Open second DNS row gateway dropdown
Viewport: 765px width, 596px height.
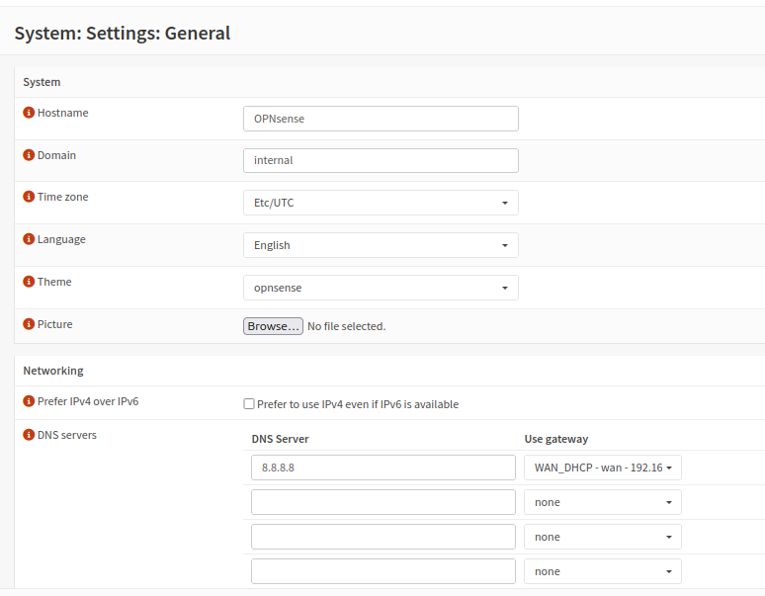pos(602,502)
